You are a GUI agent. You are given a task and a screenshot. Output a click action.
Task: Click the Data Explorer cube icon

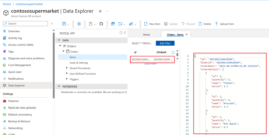(5, 86)
